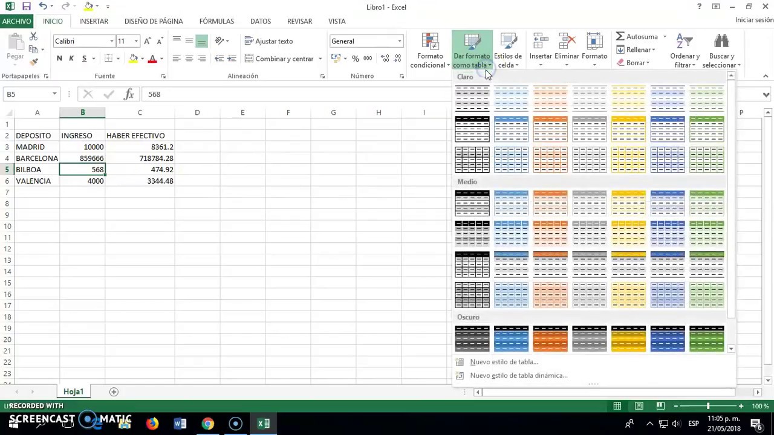Click the Increase font size icon

147,41
